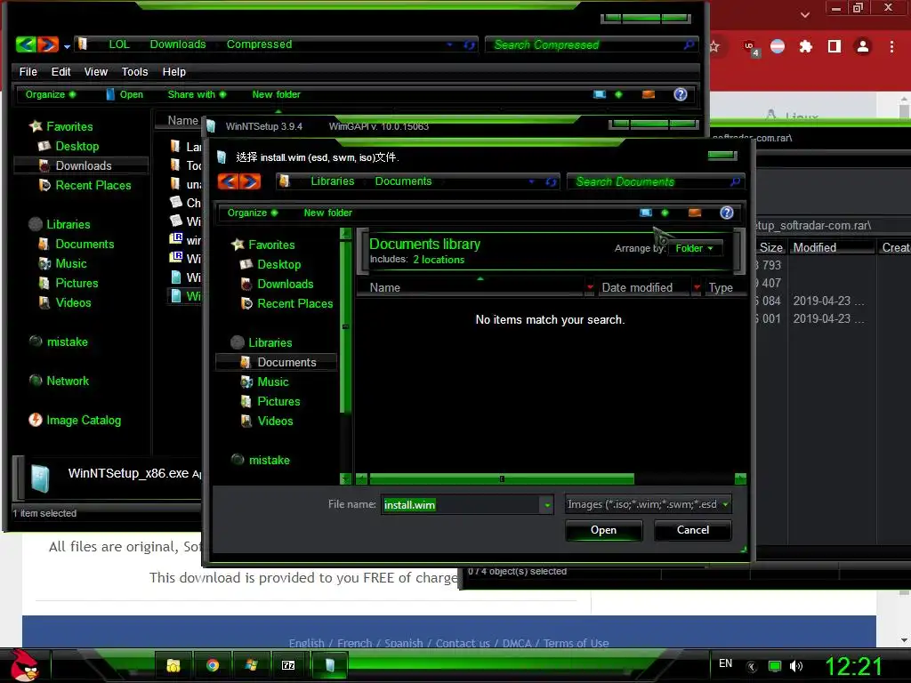
Task: Click vertical scrollbar of dialog navigation pane
Action: [x=345, y=326]
